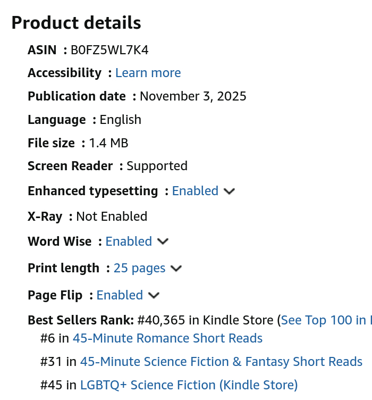Open the Accessibility Learn more link

coord(148,73)
